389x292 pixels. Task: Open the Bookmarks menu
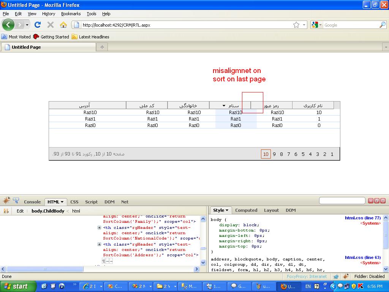pyautogui.click(x=71, y=14)
